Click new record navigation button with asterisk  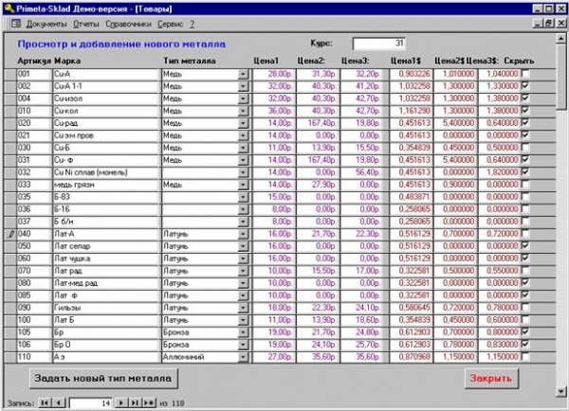(149, 402)
